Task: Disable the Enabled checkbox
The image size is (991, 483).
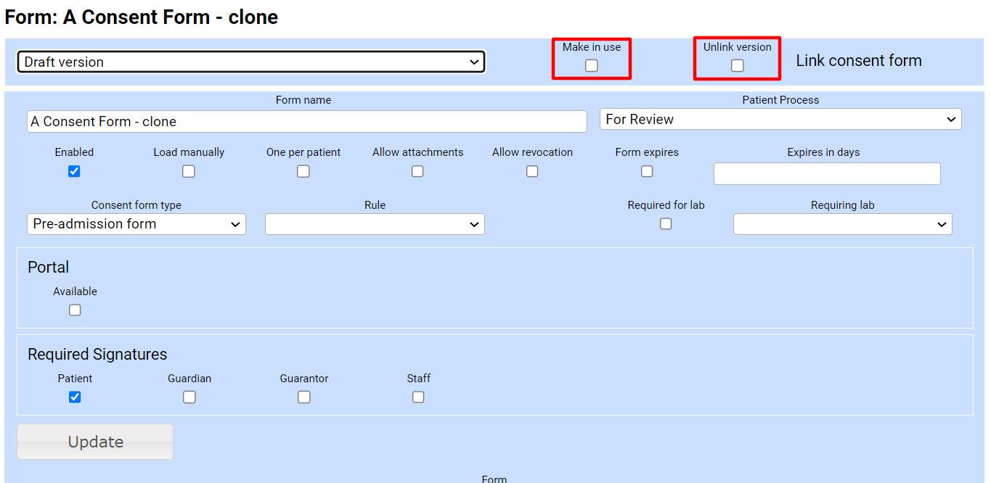Action: 74,171
